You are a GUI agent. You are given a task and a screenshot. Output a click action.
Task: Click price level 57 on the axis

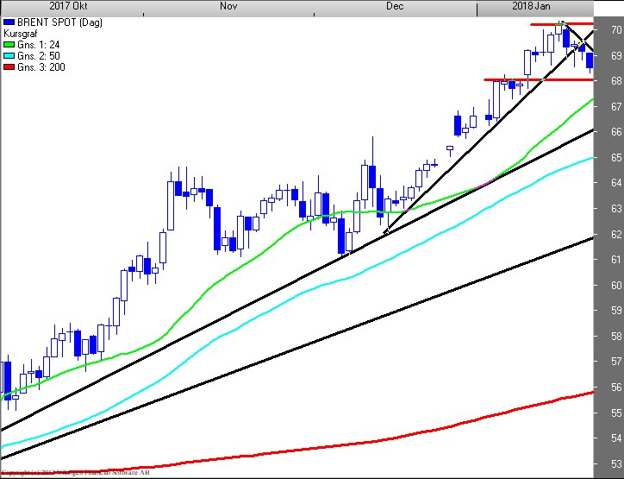(x=616, y=362)
